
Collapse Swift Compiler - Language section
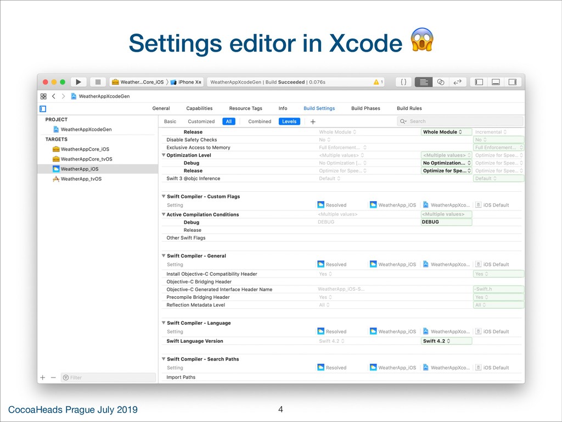[164, 323]
